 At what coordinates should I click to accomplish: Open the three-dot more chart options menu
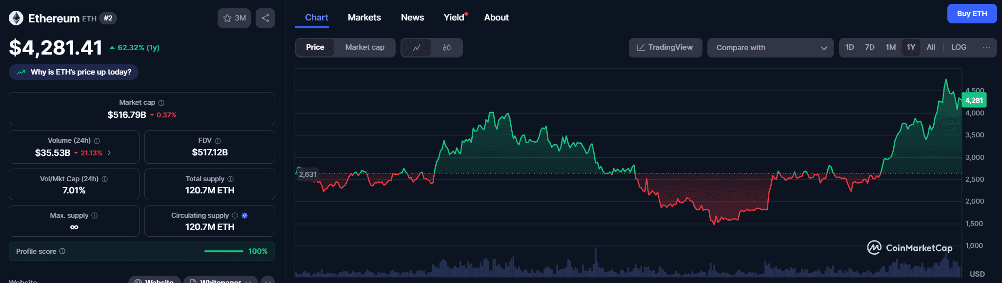[986, 48]
